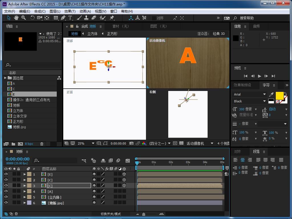
Task: Switch to the 音频 tab
Action: click(x=256, y=27)
